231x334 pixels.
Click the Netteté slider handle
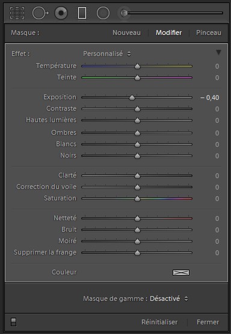point(138,218)
